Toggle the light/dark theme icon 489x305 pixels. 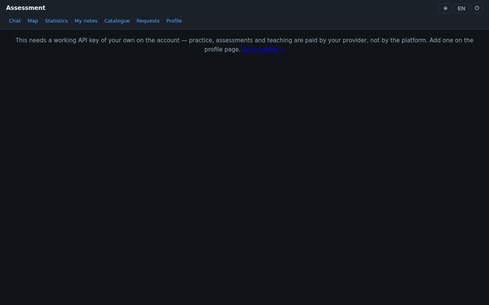click(445, 8)
